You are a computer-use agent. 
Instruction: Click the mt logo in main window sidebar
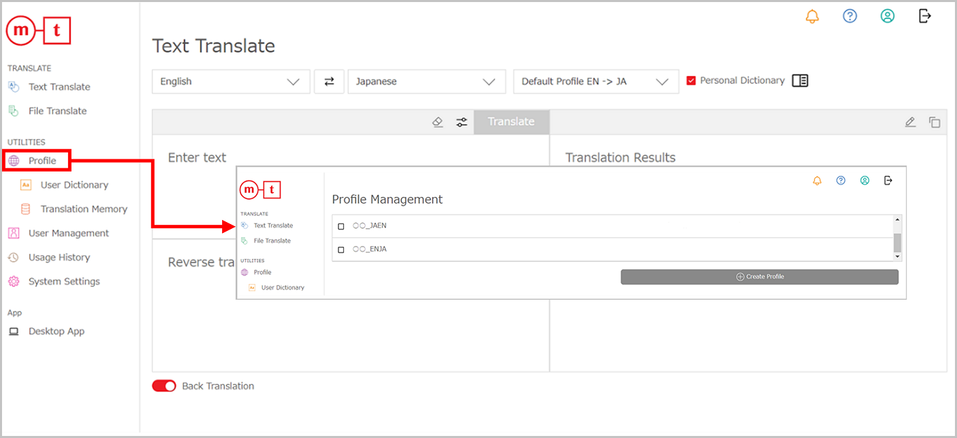pyautogui.click(x=39, y=31)
